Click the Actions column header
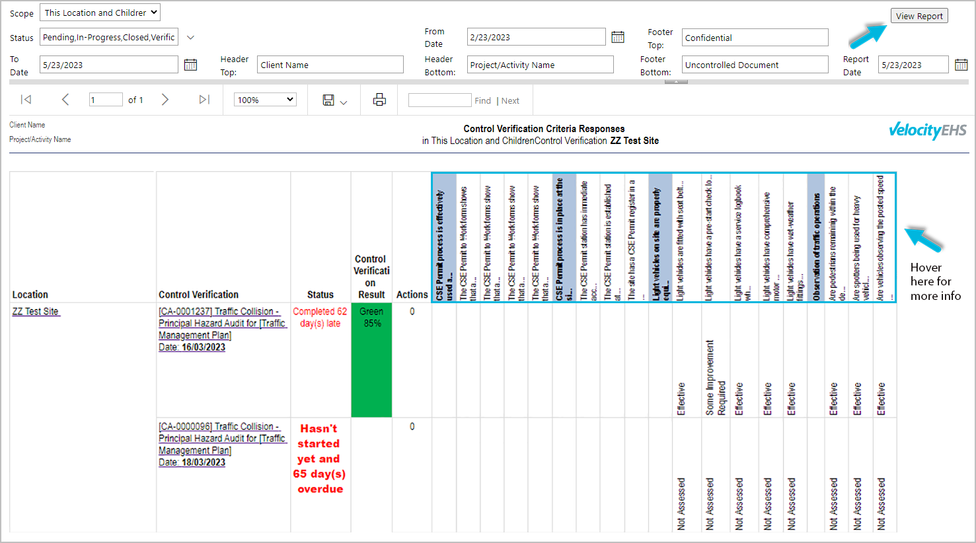The image size is (976, 543). [412, 295]
